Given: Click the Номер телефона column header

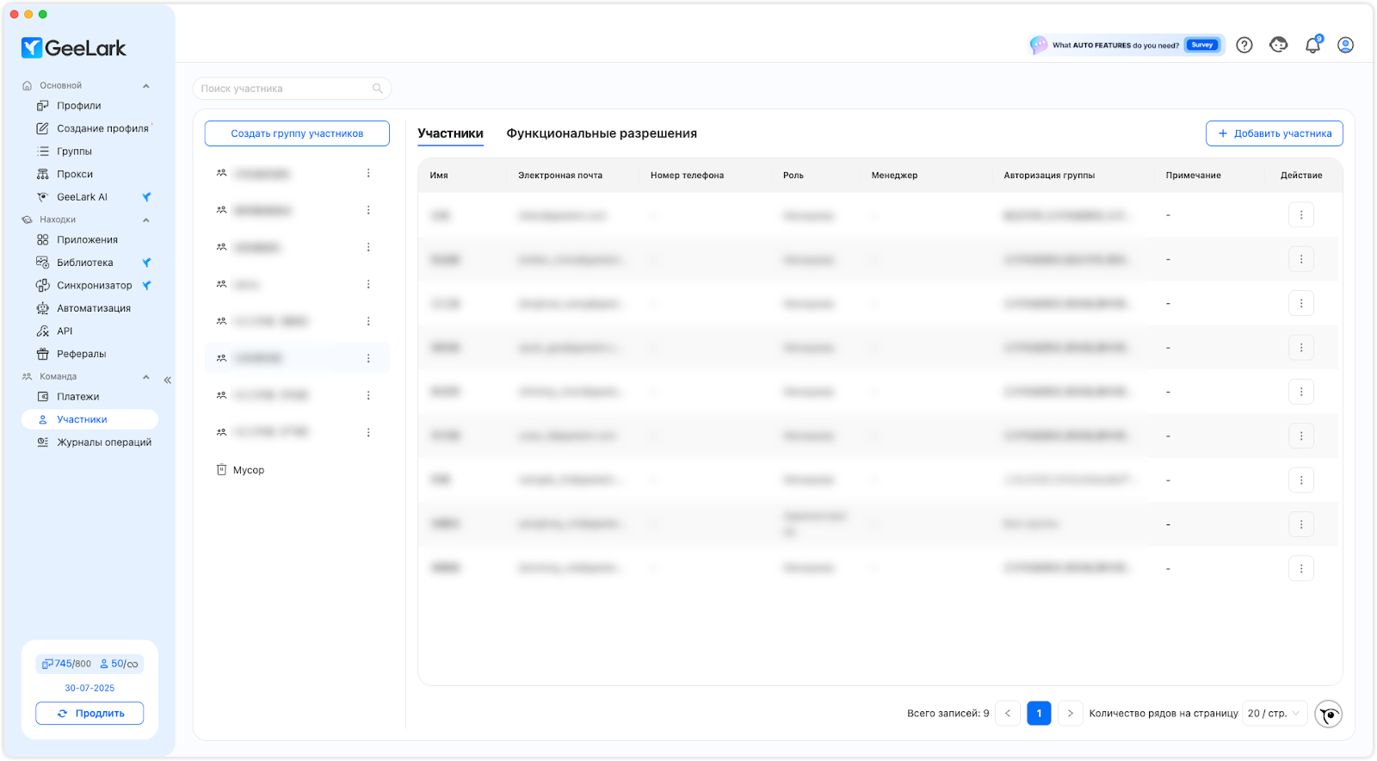Looking at the screenshot, I should tap(687, 176).
